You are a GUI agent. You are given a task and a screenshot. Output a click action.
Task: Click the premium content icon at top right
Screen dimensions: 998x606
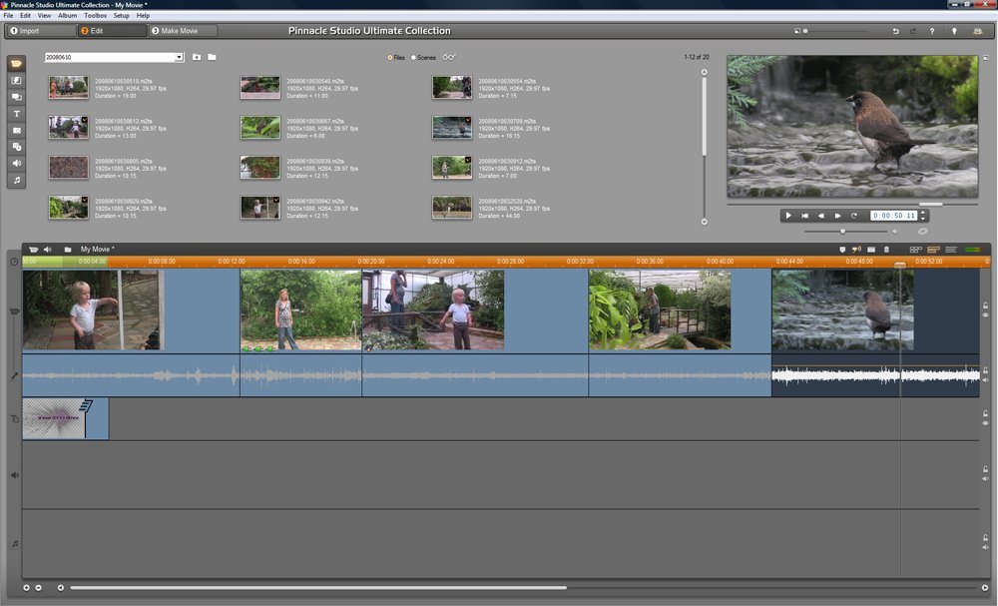(x=978, y=31)
